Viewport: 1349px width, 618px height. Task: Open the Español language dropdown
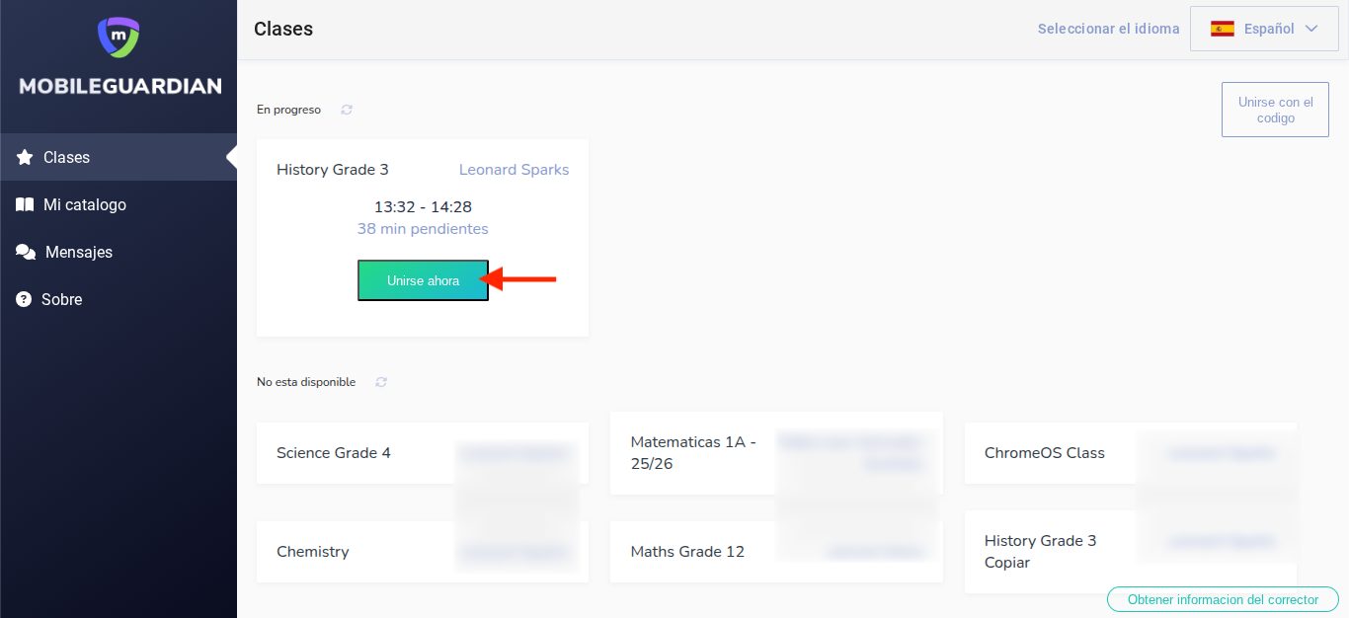tap(1268, 29)
